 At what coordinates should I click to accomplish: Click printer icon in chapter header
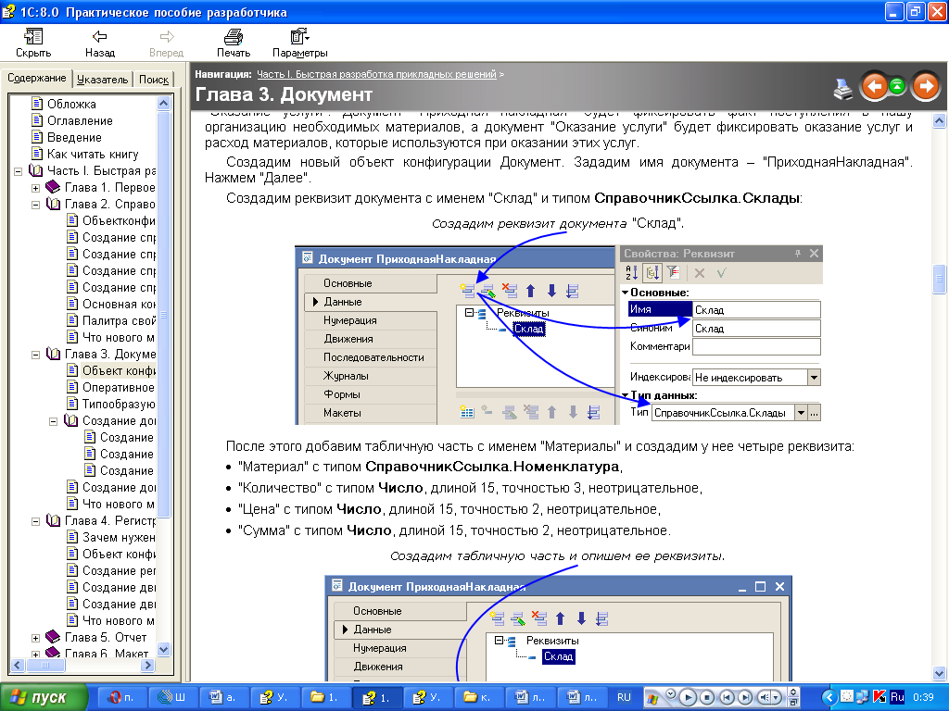point(842,89)
